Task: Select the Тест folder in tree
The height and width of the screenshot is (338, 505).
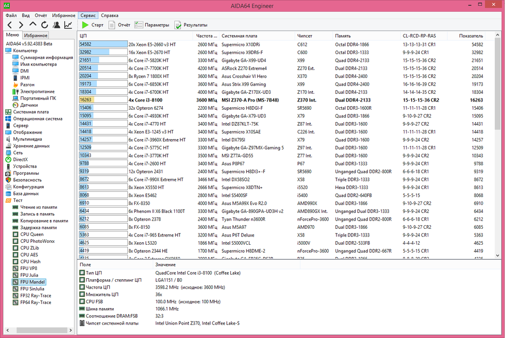Action: pyautogui.click(x=18, y=200)
